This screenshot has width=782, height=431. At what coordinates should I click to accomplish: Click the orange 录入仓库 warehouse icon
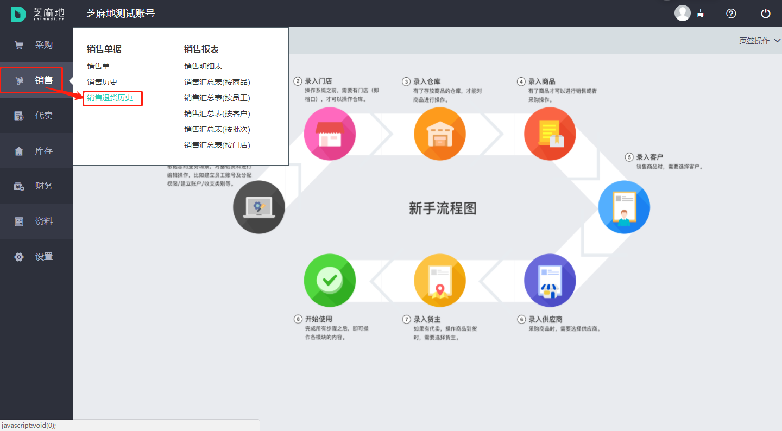click(x=440, y=134)
